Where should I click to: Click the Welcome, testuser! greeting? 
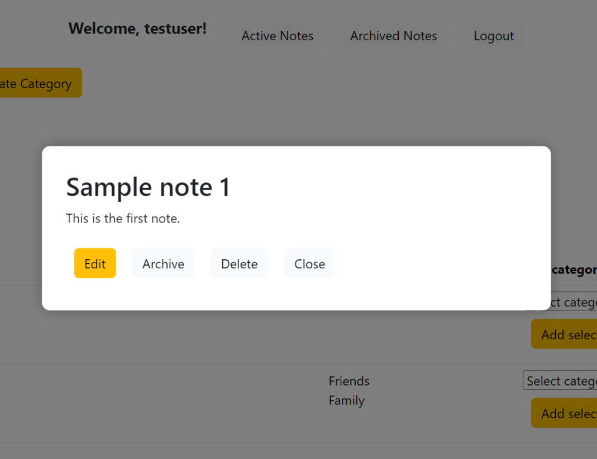[137, 28]
